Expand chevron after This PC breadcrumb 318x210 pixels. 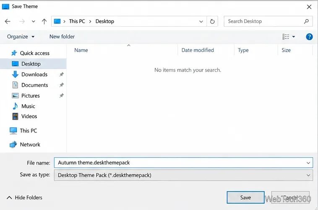[x=90, y=21]
